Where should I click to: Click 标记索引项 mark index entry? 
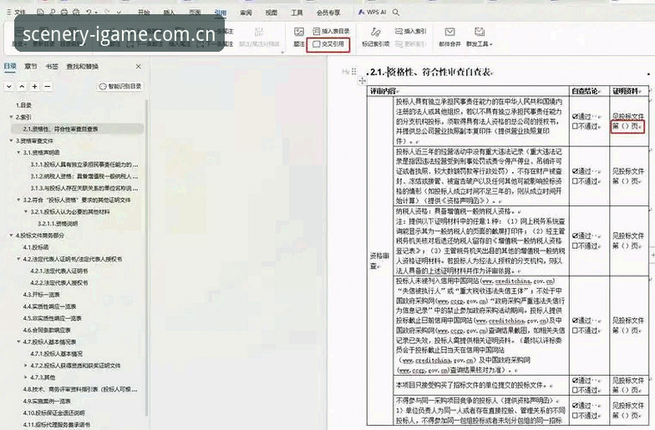(x=376, y=37)
